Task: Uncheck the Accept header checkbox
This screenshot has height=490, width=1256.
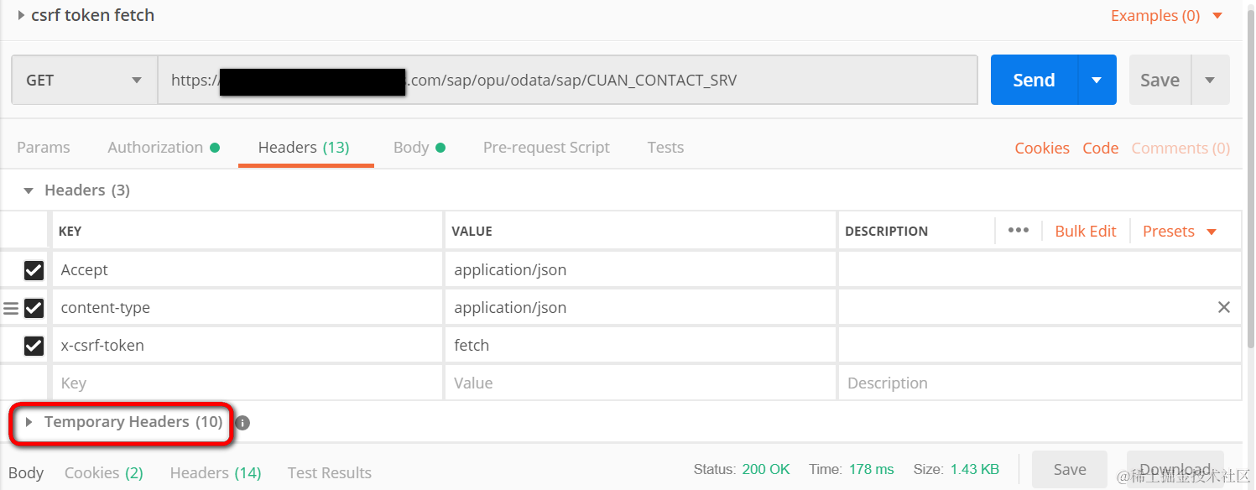Action: click(x=34, y=269)
